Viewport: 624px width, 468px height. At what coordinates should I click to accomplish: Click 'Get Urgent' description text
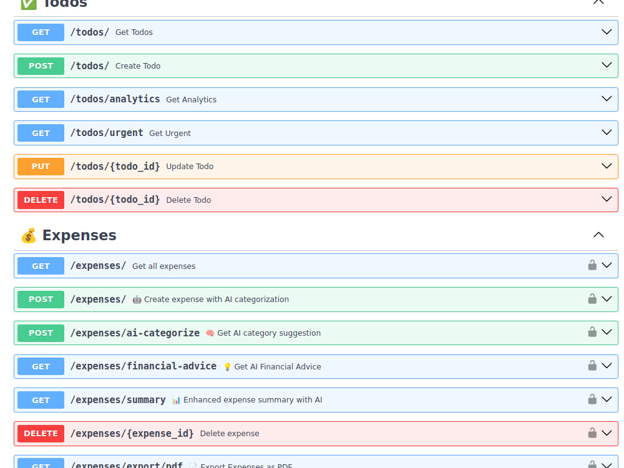[170, 134]
